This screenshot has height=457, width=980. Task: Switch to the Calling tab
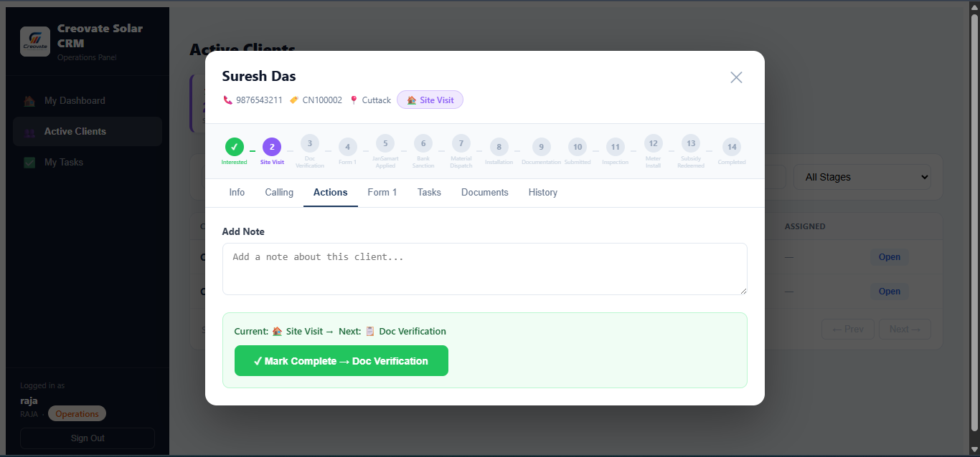279,193
